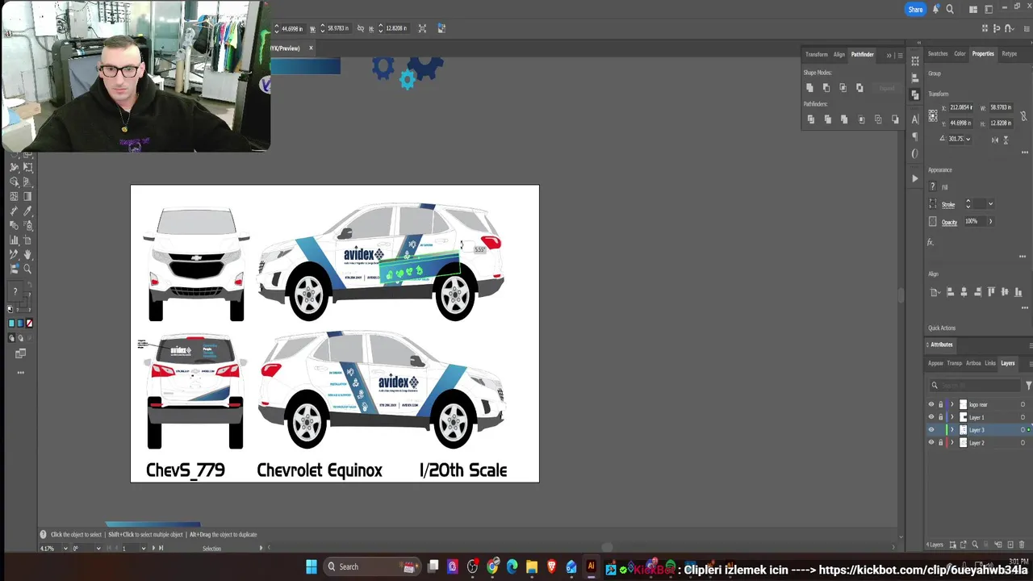
Task: Click the Unite shape mode in Pathfinder
Action: pyautogui.click(x=809, y=87)
